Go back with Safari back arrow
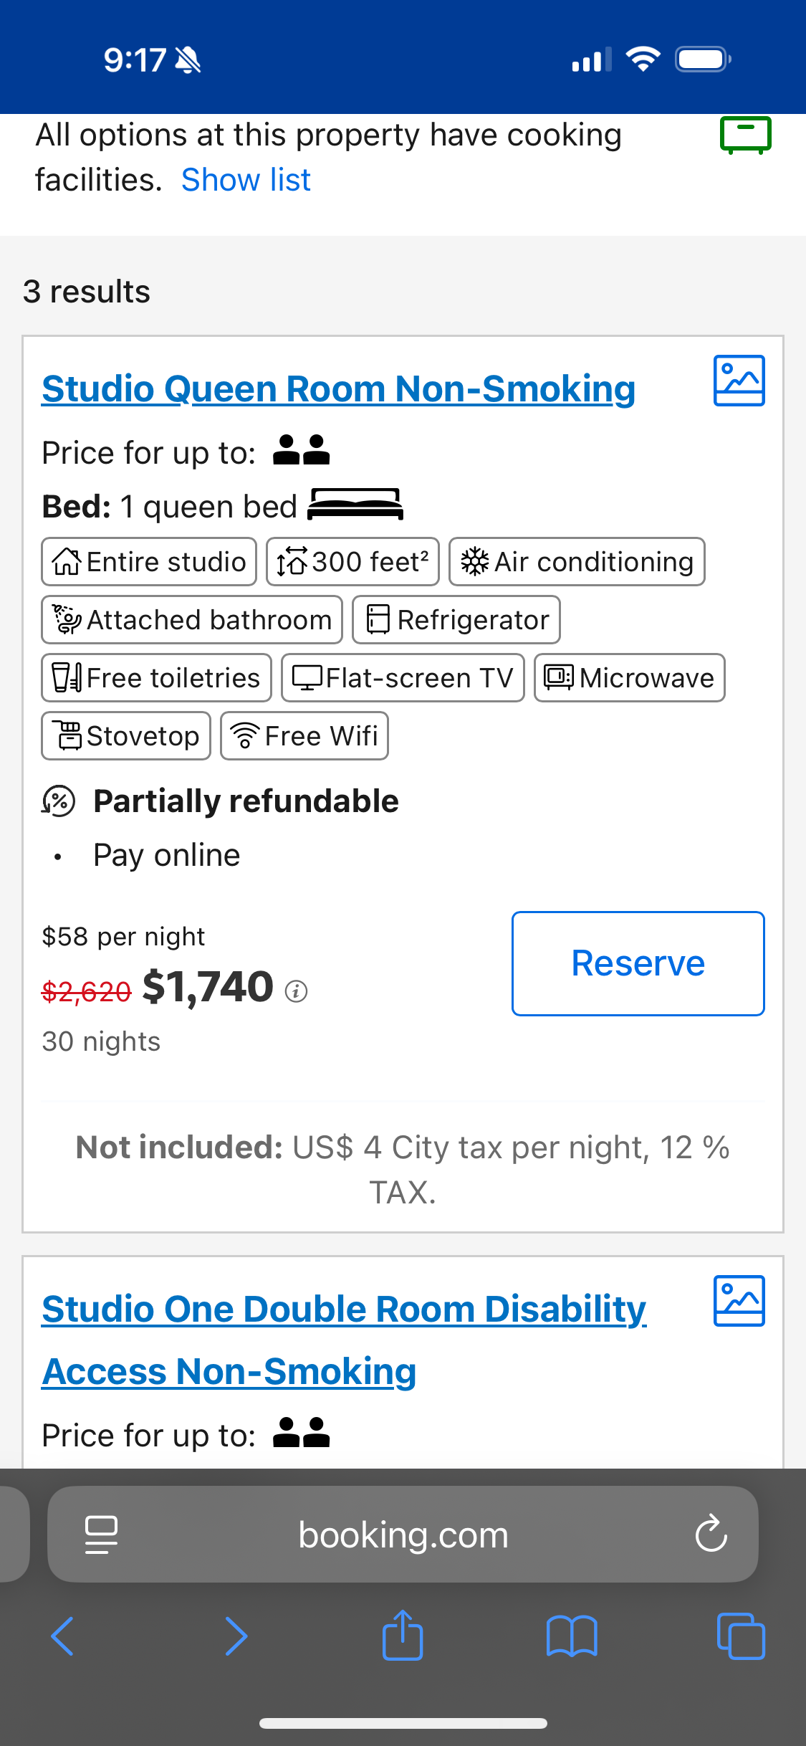 pos(63,1636)
